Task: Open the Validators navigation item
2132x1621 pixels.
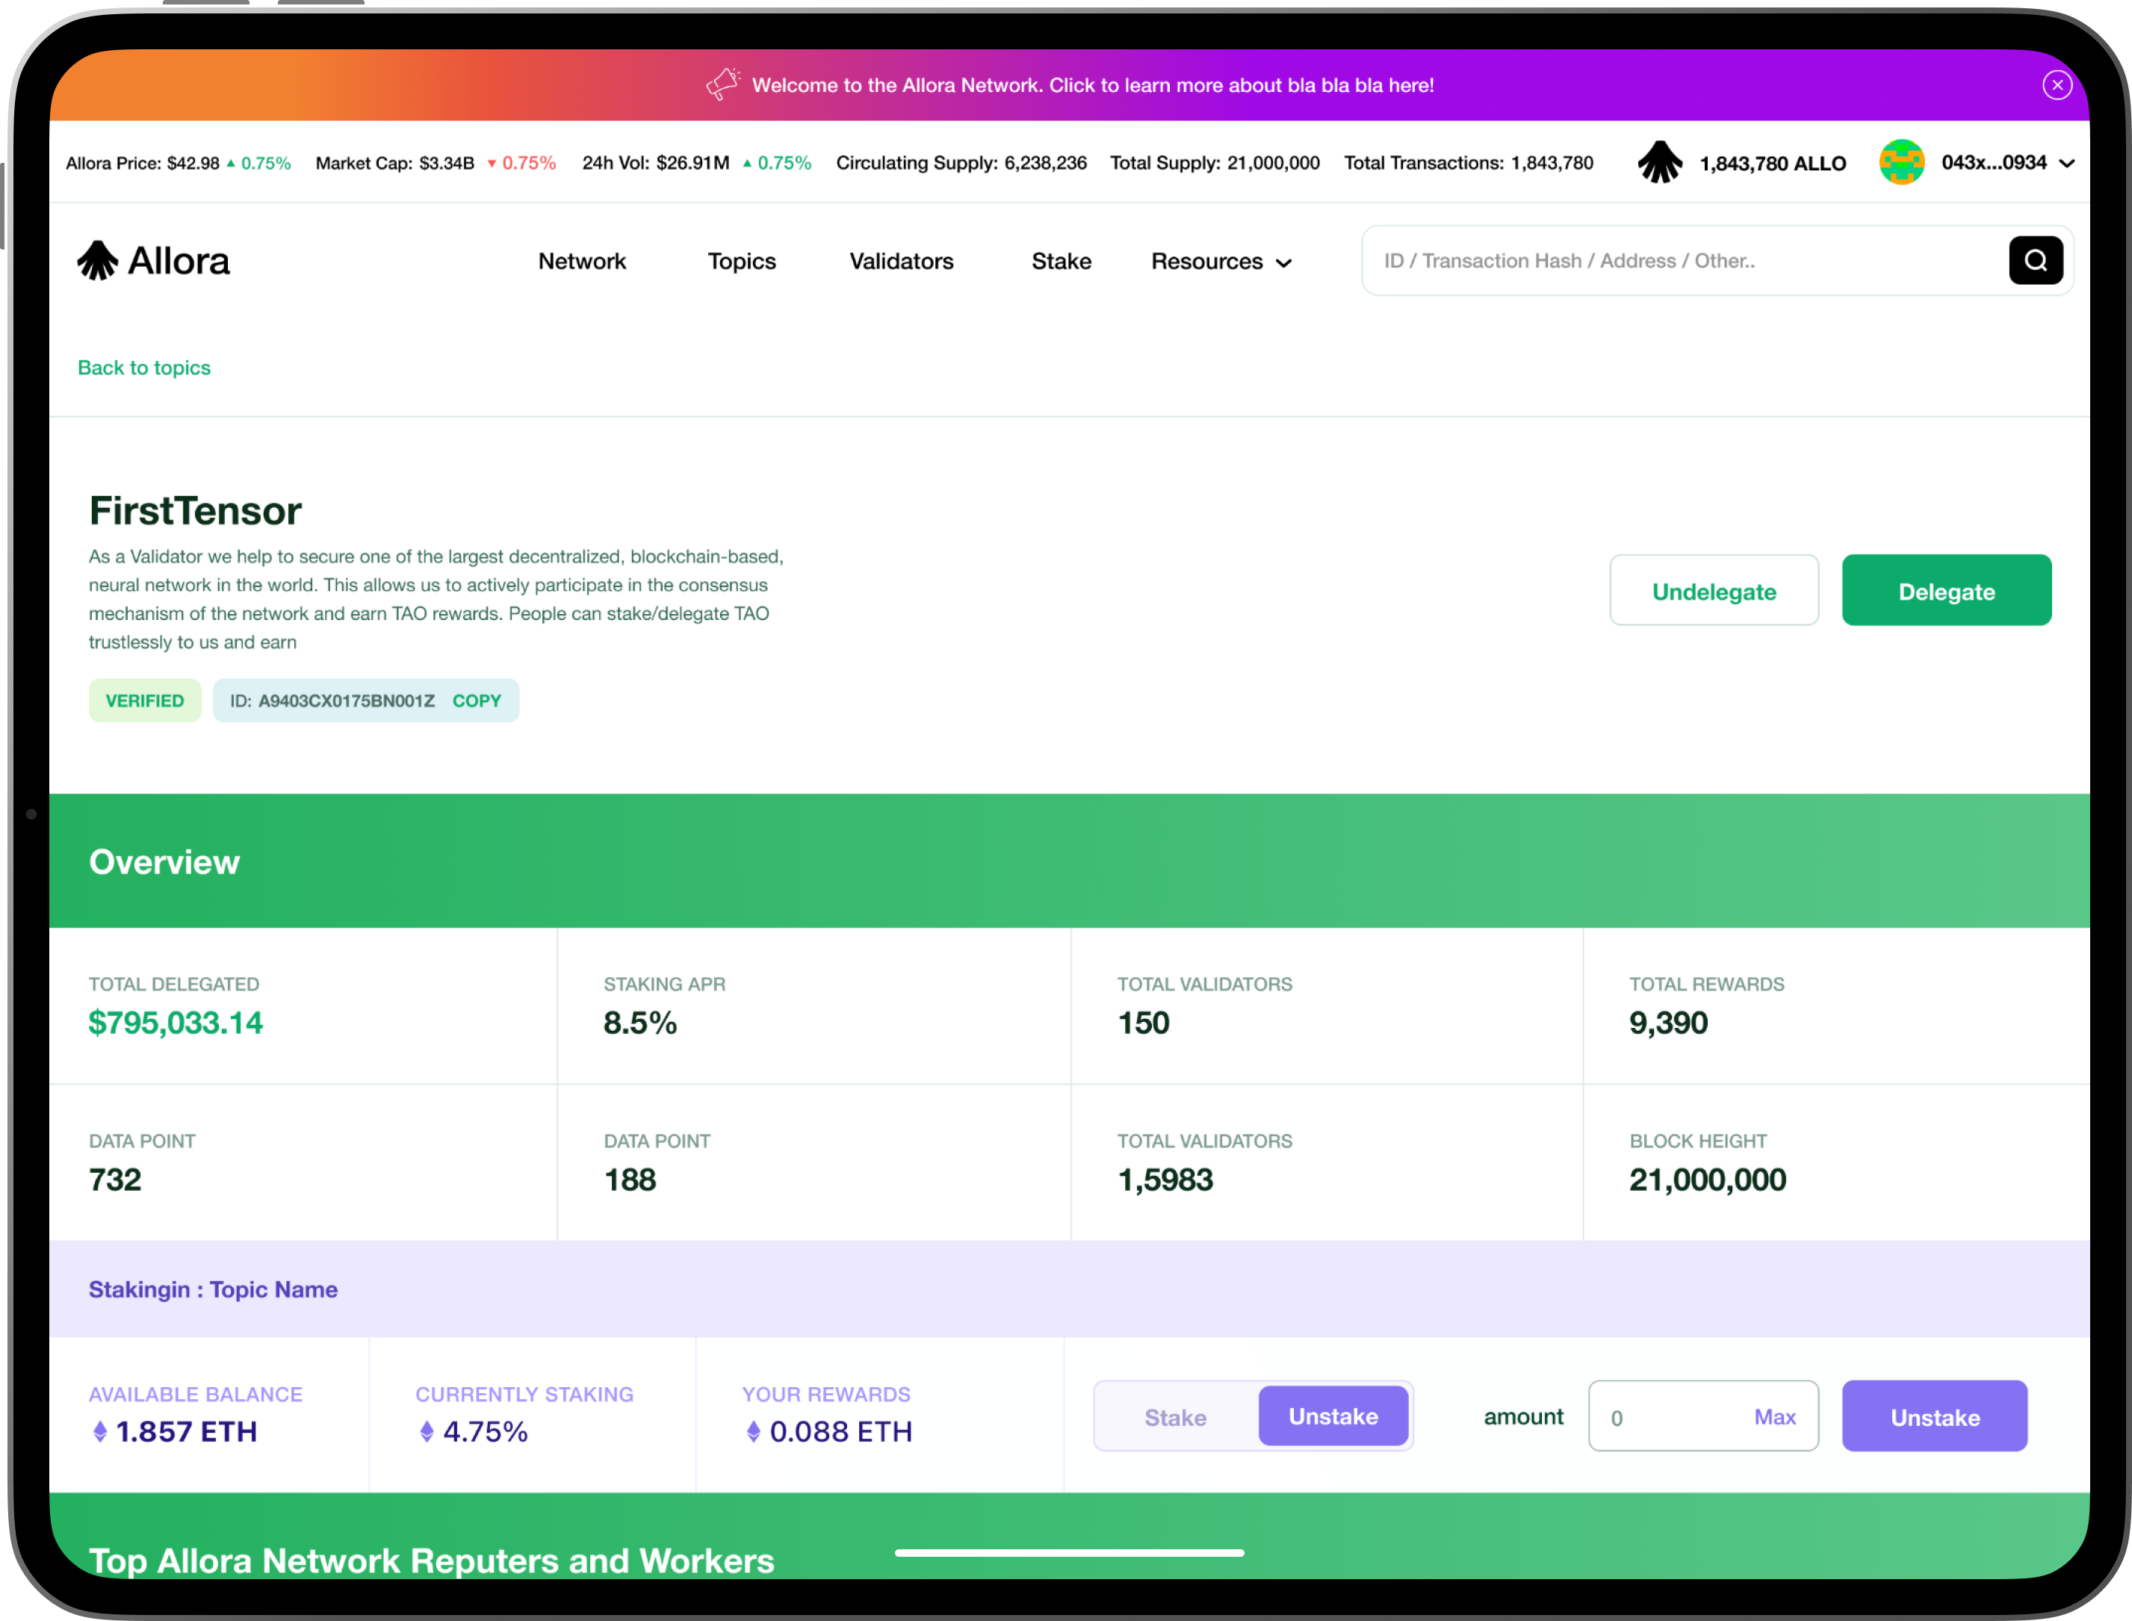Action: 901,261
